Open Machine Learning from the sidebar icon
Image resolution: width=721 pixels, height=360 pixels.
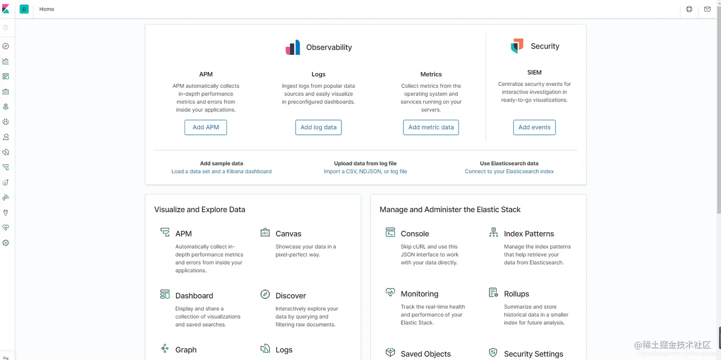(x=6, y=122)
